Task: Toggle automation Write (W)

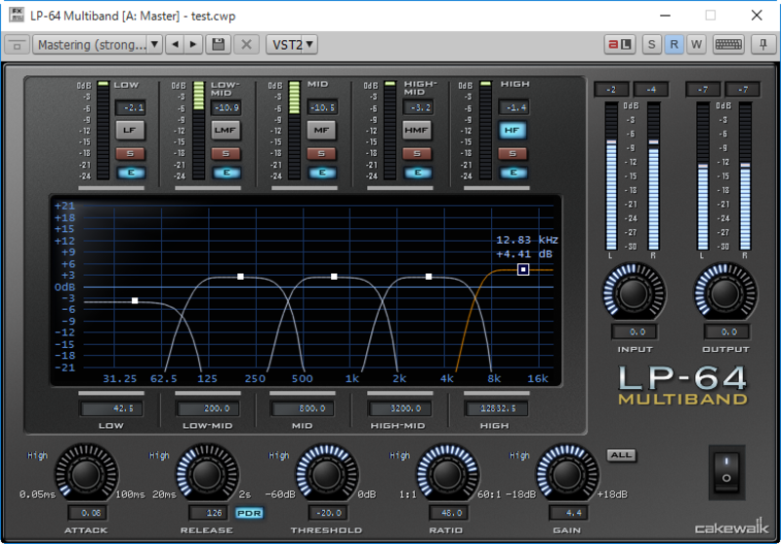Action: 696,45
